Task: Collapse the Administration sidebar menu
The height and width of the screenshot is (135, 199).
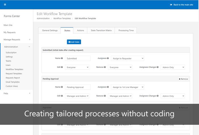Action: 16,47
